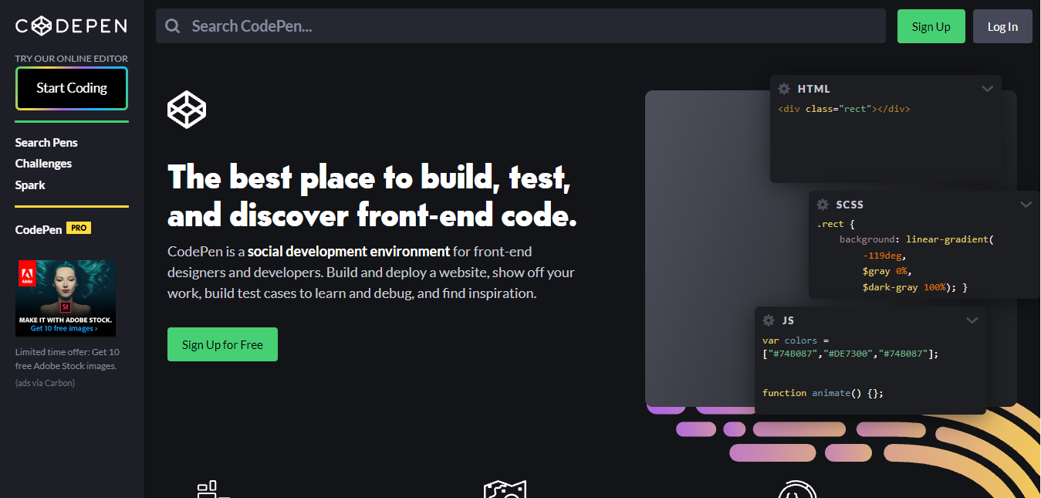Open HTML panel settings gear

pyautogui.click(x=784, y=89)
